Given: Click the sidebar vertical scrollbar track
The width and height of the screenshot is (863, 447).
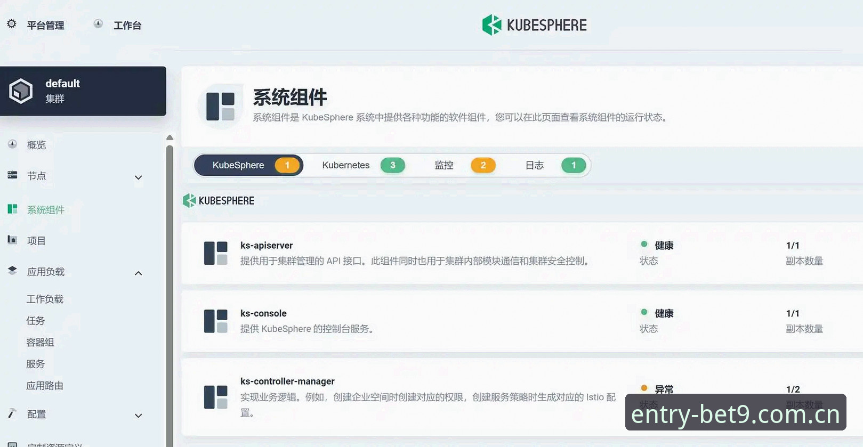Looking at the screenshot, I should pyautogui.click(x=170, y=296).
